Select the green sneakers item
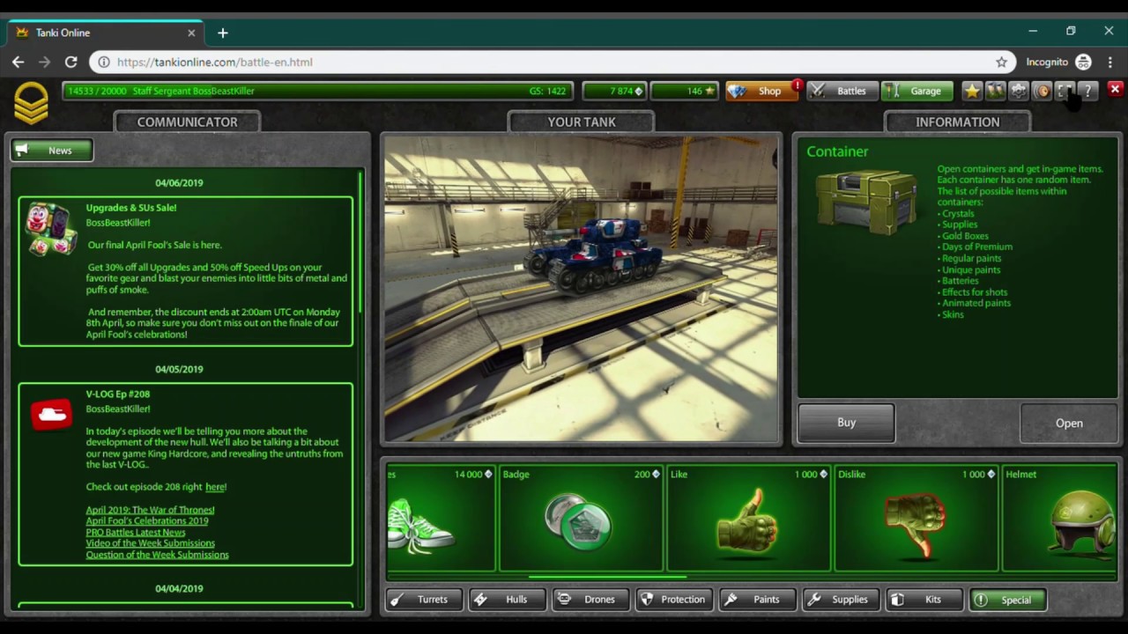This screenshot has height=634, width=1128. 441,519
